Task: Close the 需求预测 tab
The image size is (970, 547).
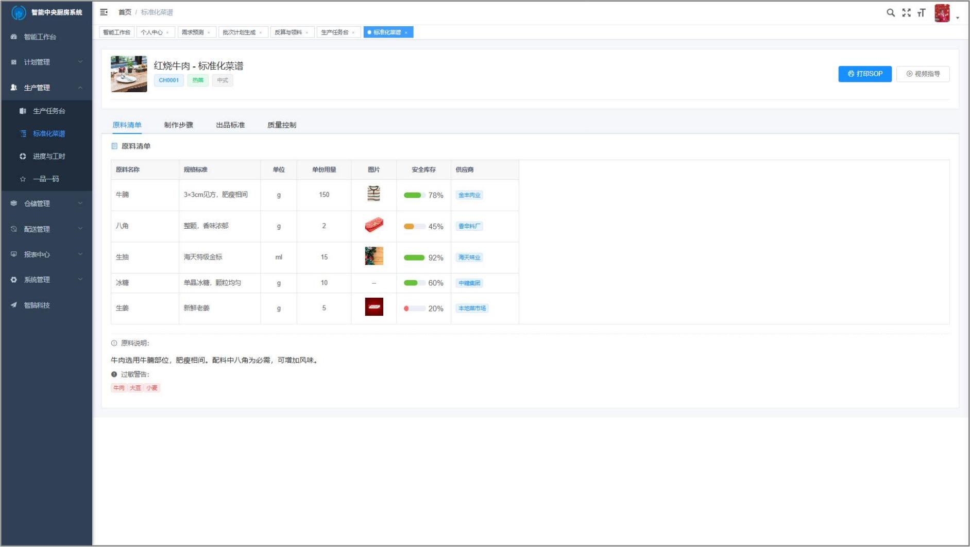Action: pyautogui.click(x=209, y=33)
